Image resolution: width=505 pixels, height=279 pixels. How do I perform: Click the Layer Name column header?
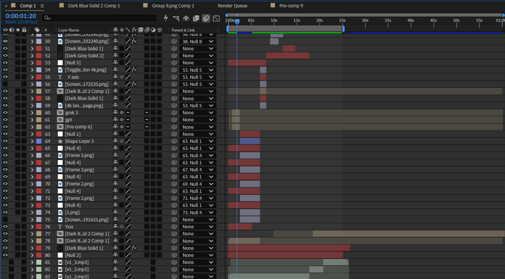point(69,30)
